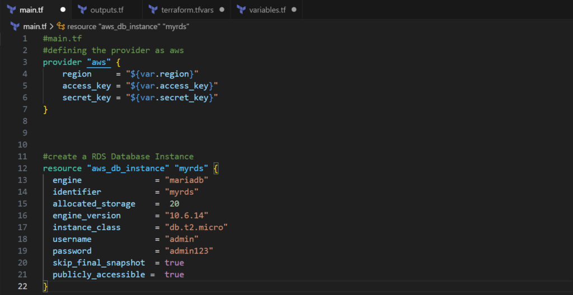Click the skip_final_snapshot attribute
Screen dimensions: 573x295
point(98,263)
